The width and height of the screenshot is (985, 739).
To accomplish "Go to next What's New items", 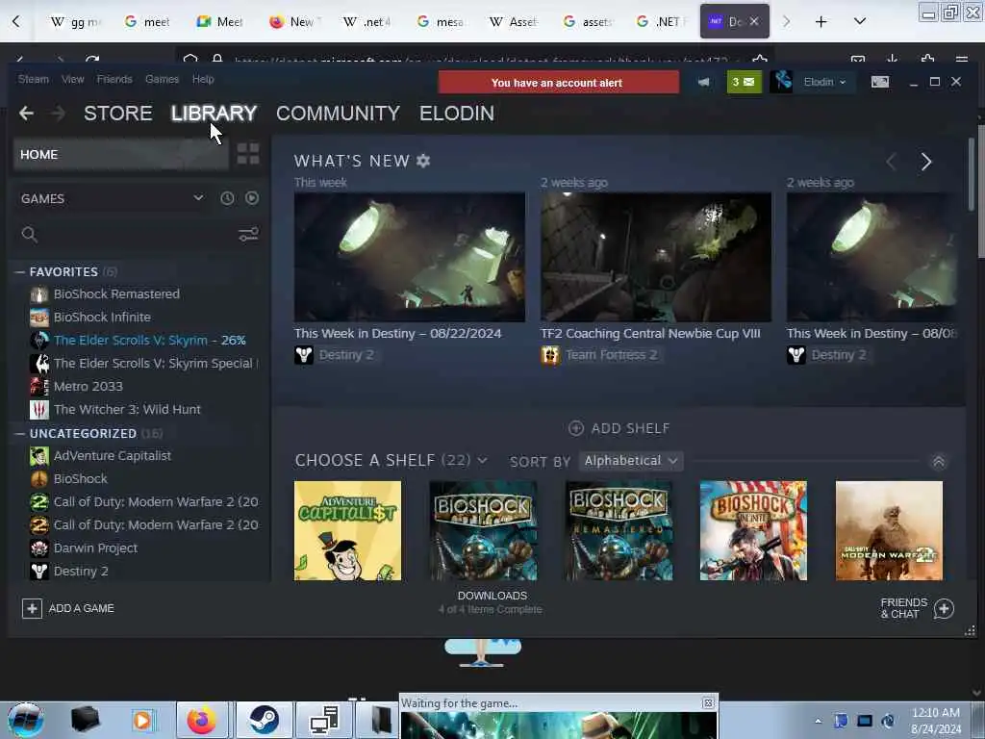I will [926, 162].
